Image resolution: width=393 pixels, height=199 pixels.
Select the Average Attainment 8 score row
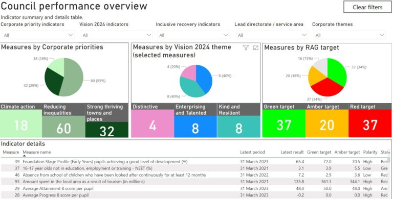(194, 188)
